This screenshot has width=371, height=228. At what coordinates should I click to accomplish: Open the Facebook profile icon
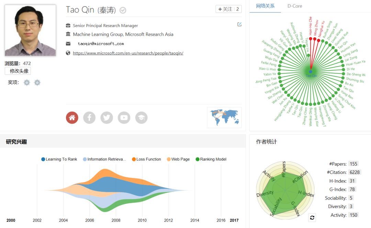point(89,118)
